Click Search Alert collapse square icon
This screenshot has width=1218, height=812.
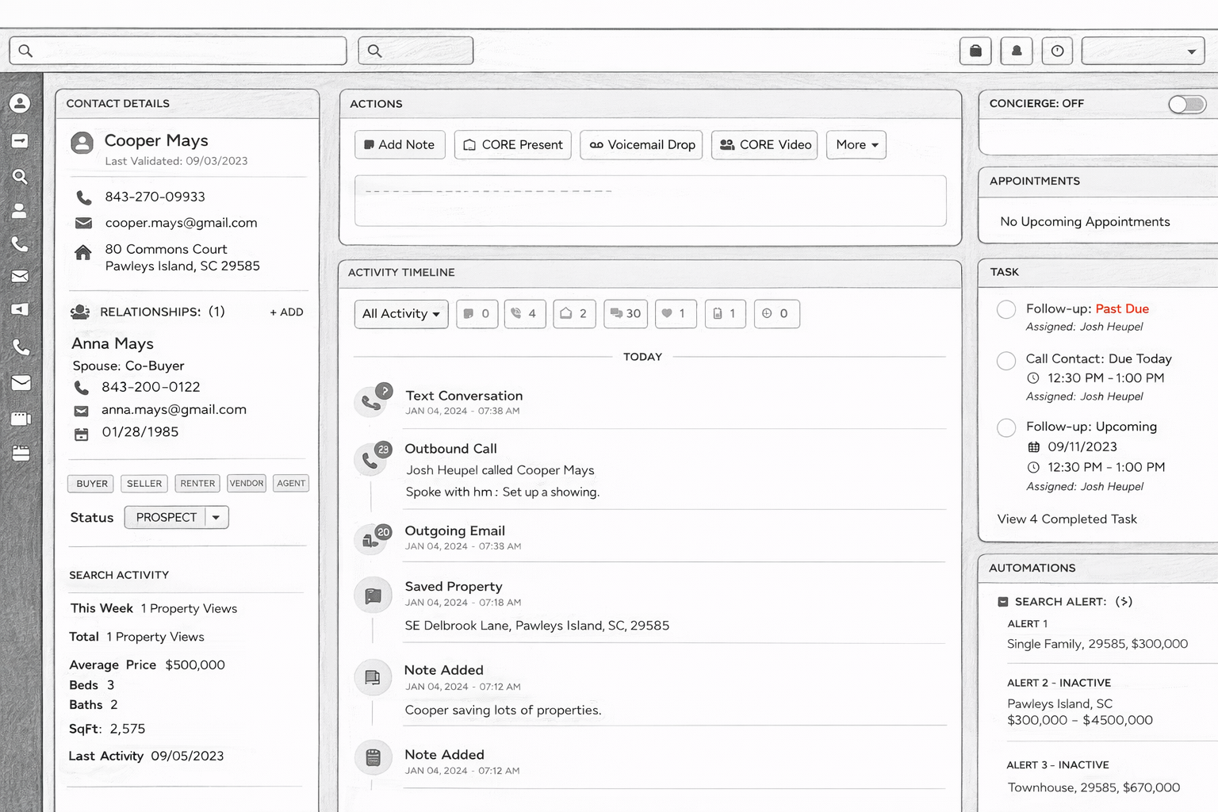(1002, 602)
